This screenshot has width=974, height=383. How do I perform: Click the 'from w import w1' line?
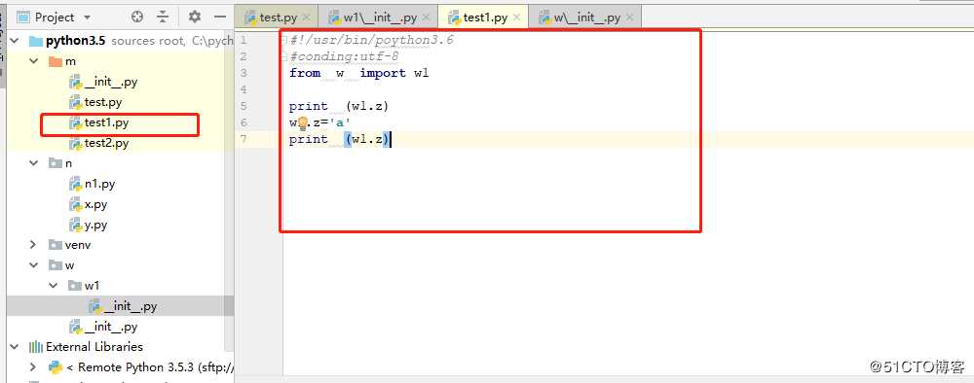[359, 73]
